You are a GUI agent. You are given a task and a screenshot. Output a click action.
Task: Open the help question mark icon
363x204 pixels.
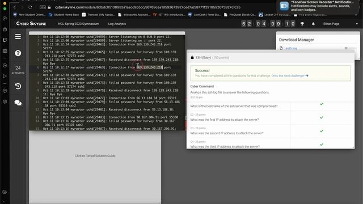[x=18, y=53]
